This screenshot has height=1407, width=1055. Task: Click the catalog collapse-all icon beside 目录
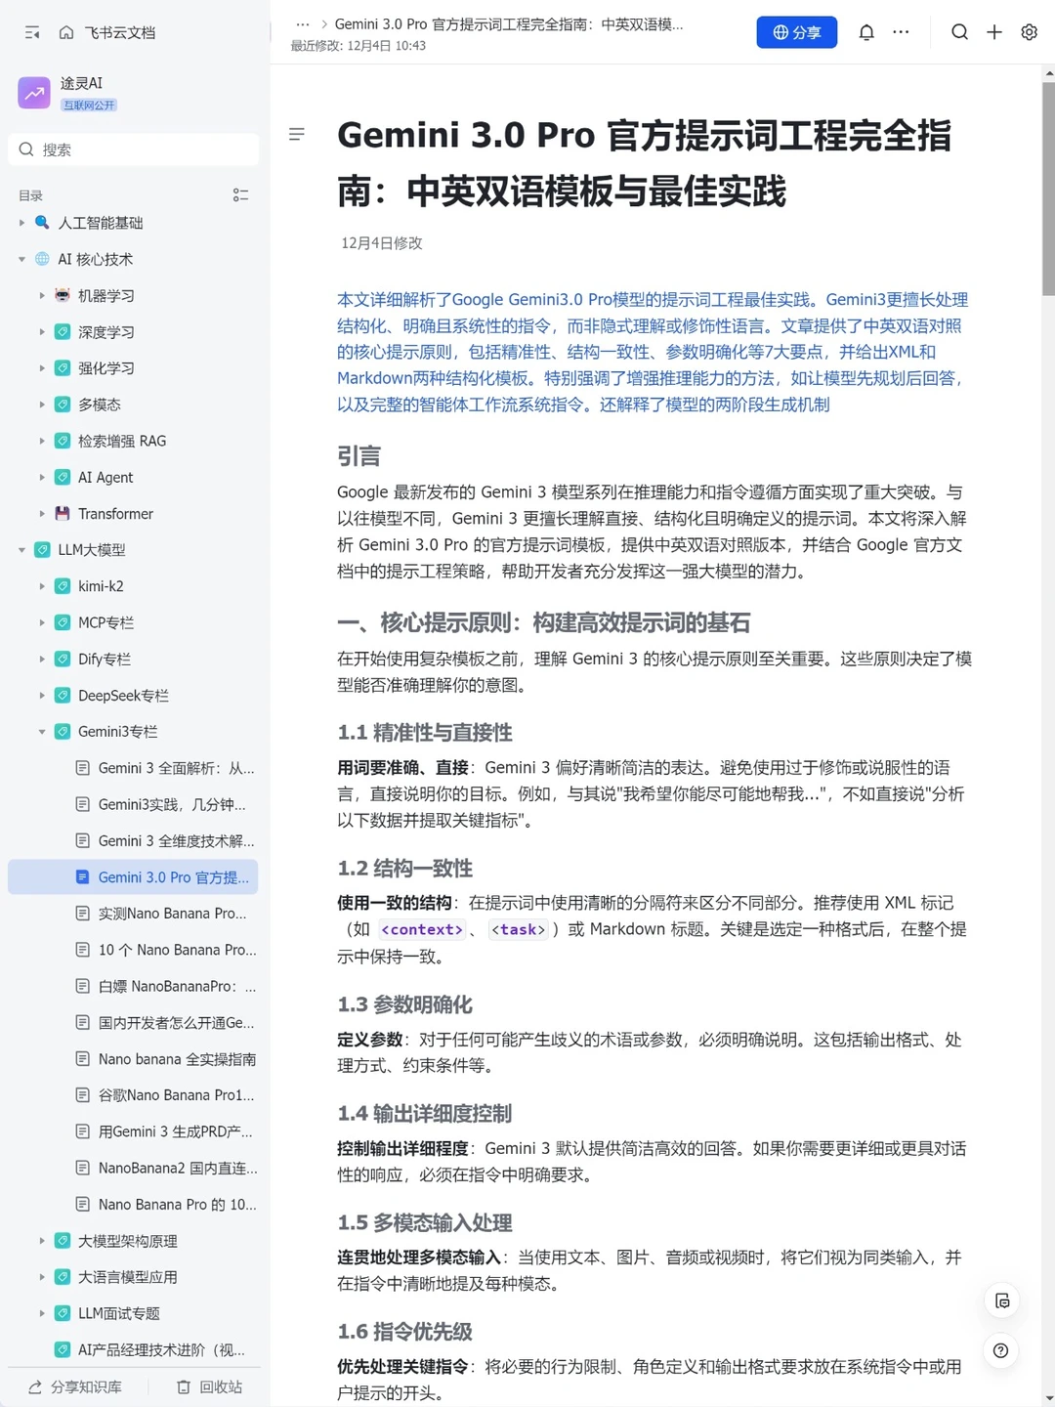tap(240, 195)
